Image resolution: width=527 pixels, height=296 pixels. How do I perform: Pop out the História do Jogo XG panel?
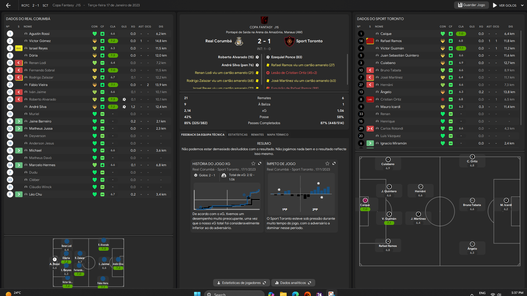[x=260, y=163]
